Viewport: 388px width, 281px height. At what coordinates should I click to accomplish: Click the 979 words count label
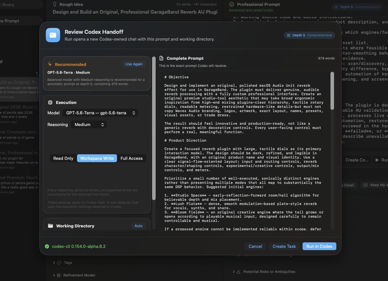326,58
